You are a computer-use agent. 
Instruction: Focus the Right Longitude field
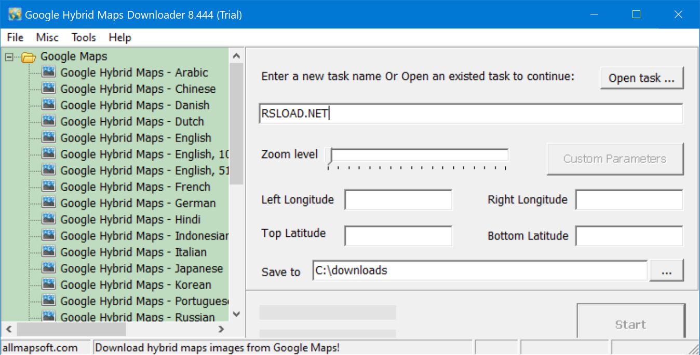tap(629, 200)
